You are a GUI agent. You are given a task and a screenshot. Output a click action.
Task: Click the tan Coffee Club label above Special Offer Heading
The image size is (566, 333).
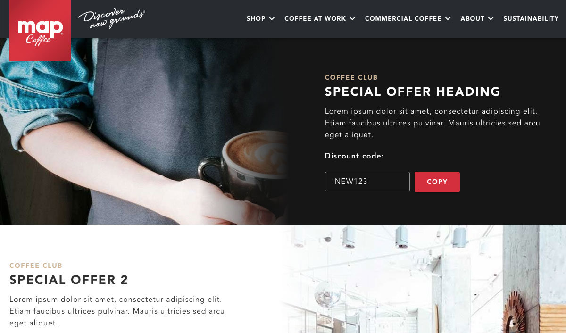351,77
